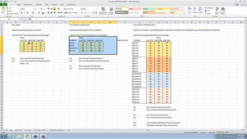Image resolution: width=247 pixels, height=139 pixels.
Task: Apply Percent Style
Action: [x=86, y=13]
